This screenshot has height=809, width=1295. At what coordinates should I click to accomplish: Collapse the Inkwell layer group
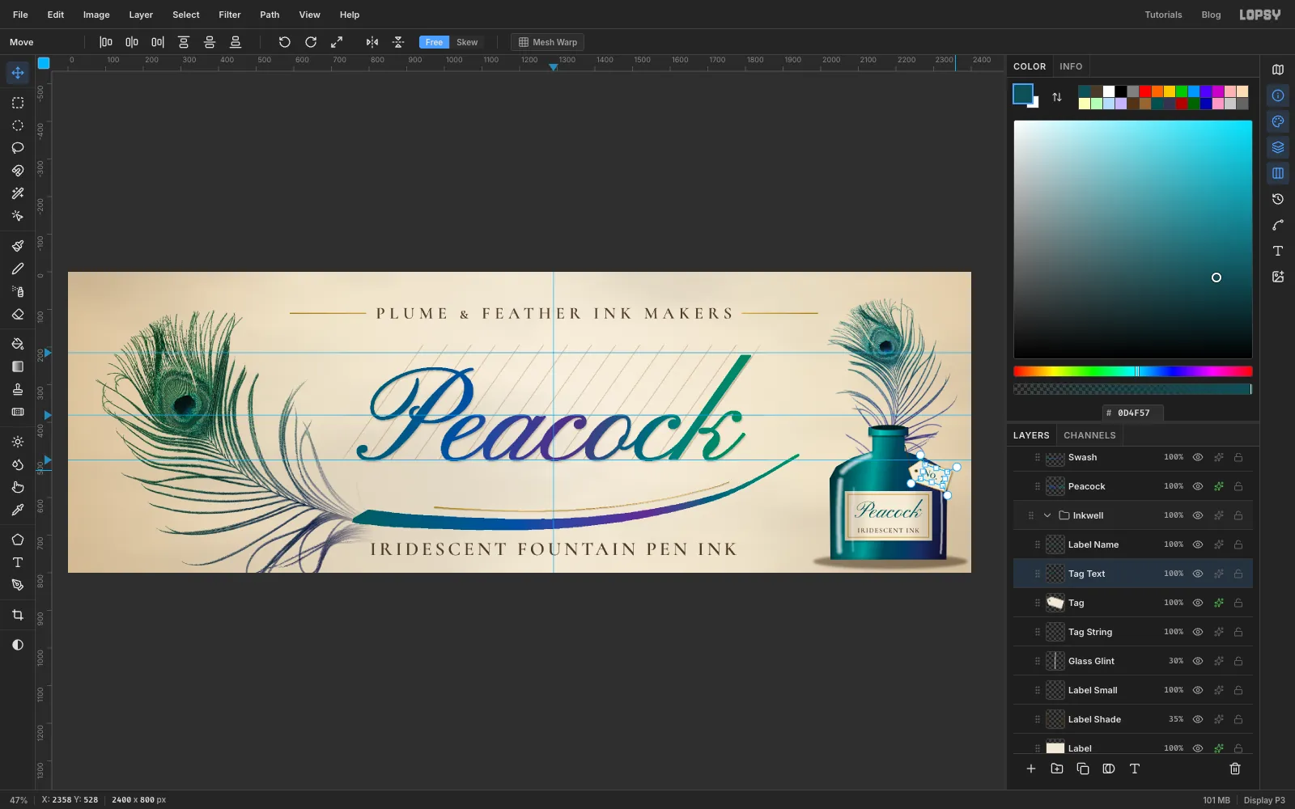point(1047,515)
